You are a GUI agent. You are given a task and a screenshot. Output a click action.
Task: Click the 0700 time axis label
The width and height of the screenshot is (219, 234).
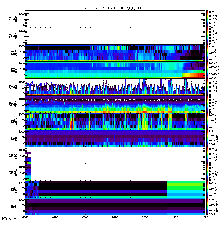55,217
